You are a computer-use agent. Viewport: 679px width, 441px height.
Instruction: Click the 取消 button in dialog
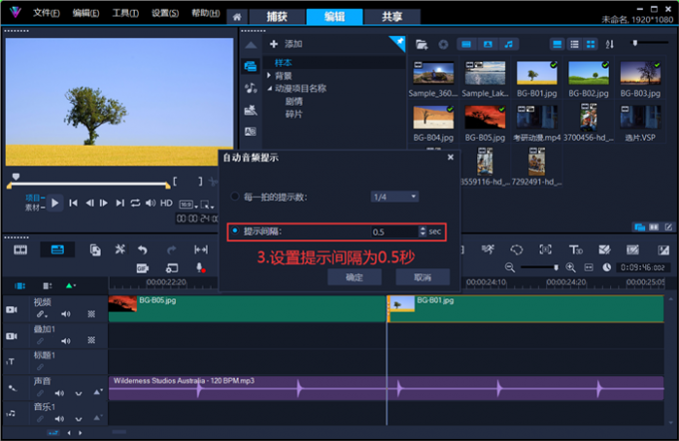pyautogui.click(x=420, y=277)
